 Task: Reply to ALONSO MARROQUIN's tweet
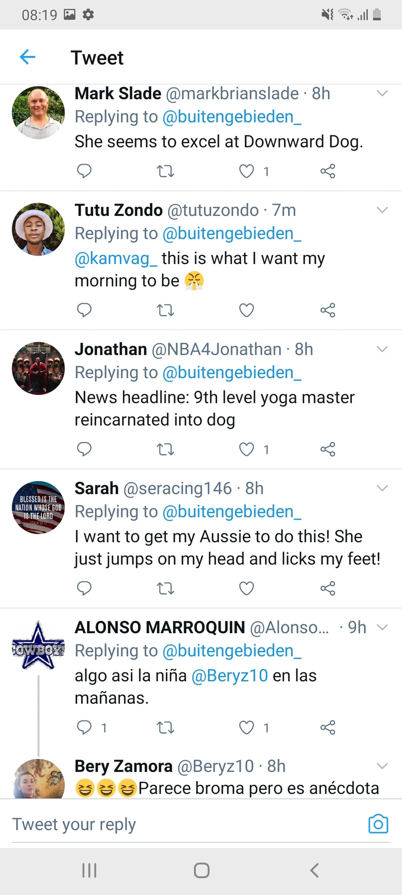pyautogui.click(x=84, y=727)
